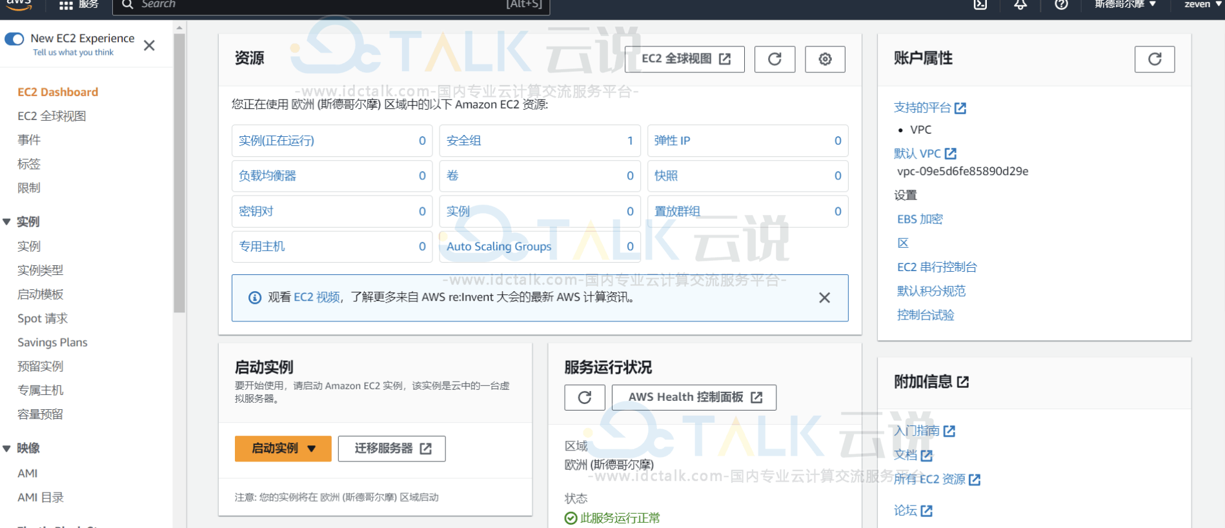Viewport: 1225px width, 528px height.
Task: Open Spot 请求 in sidebar
Action: [43, 318]
